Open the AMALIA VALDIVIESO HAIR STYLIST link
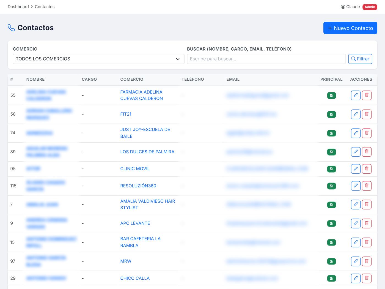The image size is (385, 289). 148,205
